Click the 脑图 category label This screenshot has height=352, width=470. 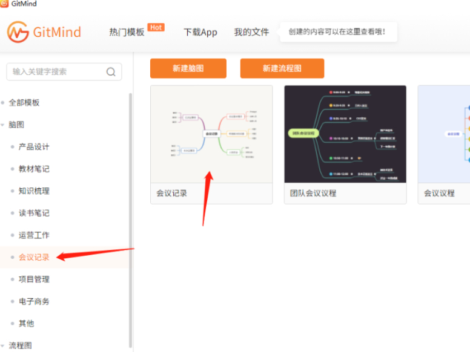click(16, 125)
